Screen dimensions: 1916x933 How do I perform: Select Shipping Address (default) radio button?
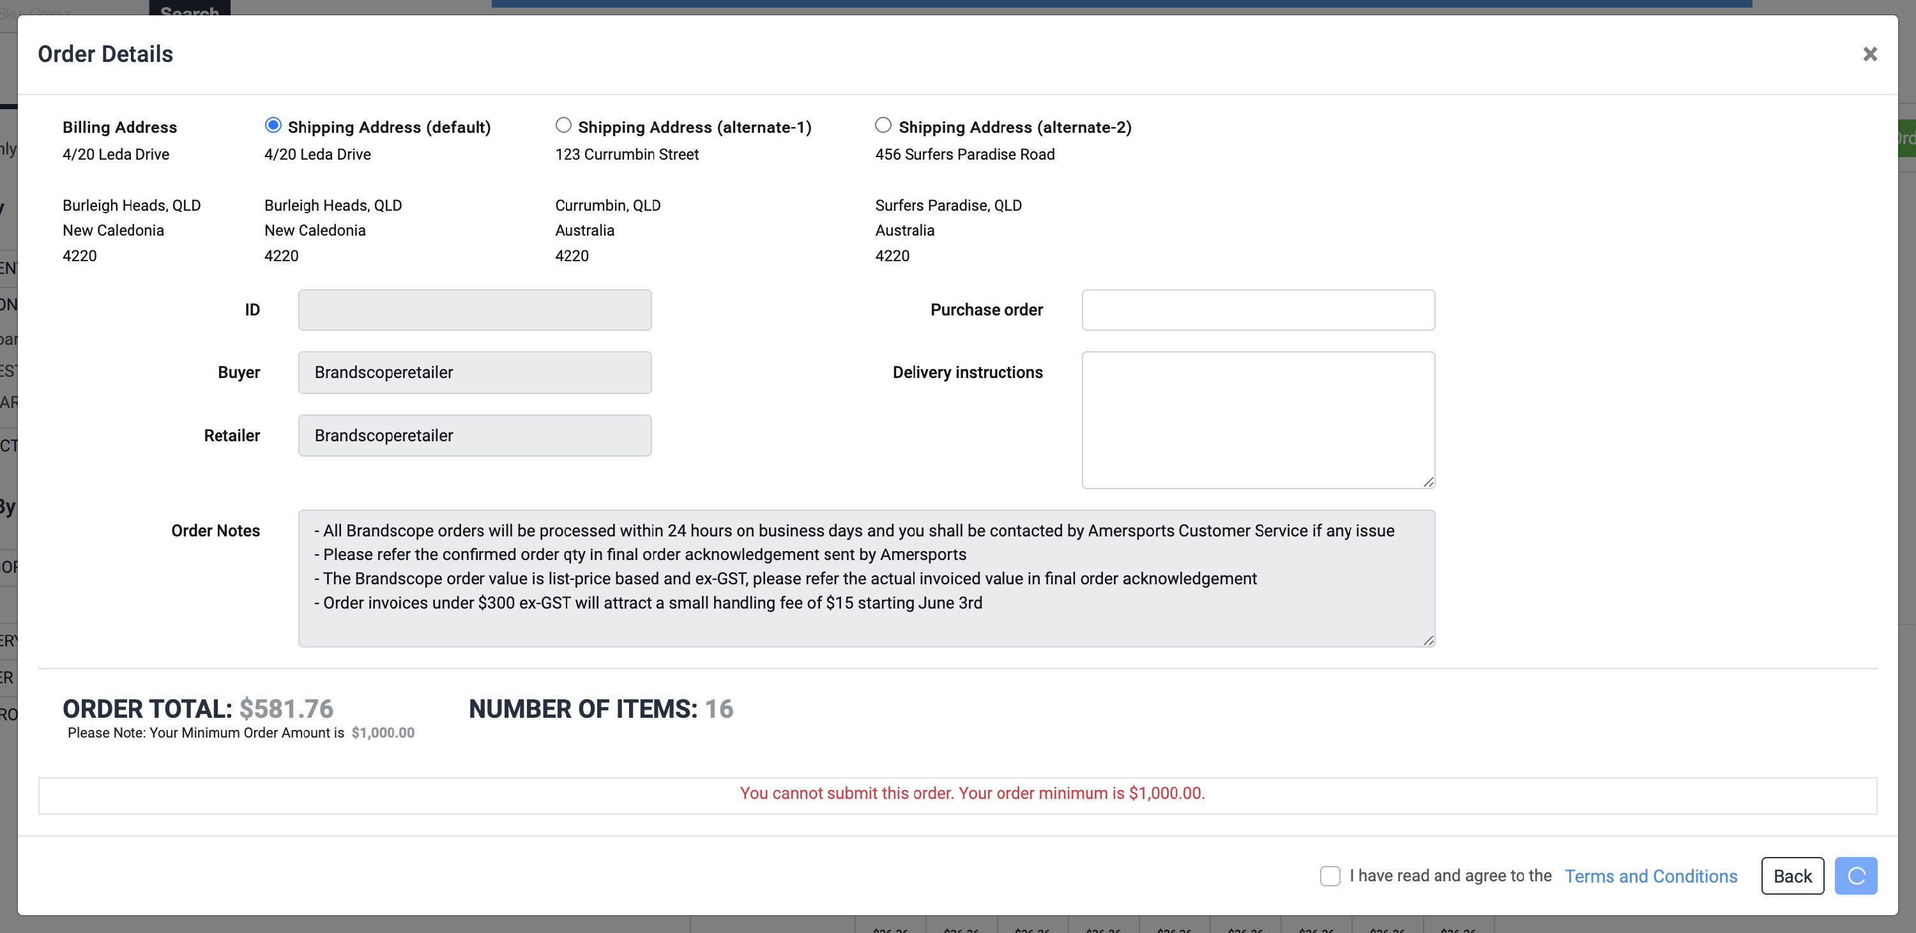point(273,125)
